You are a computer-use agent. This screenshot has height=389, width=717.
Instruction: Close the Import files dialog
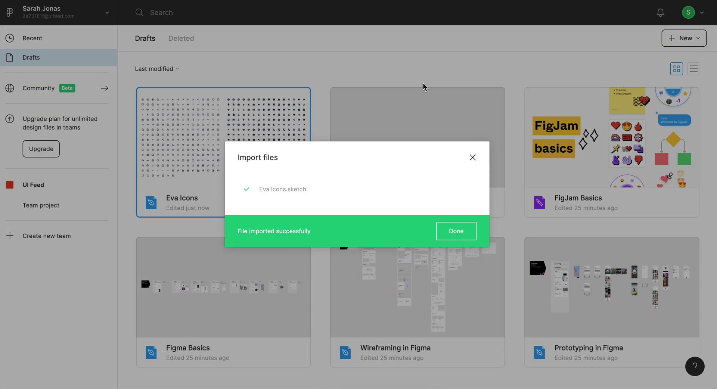pos(472,158)
